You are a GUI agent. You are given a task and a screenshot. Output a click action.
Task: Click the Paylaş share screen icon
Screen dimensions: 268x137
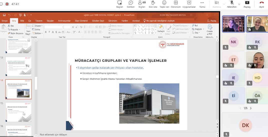[247, 4]
